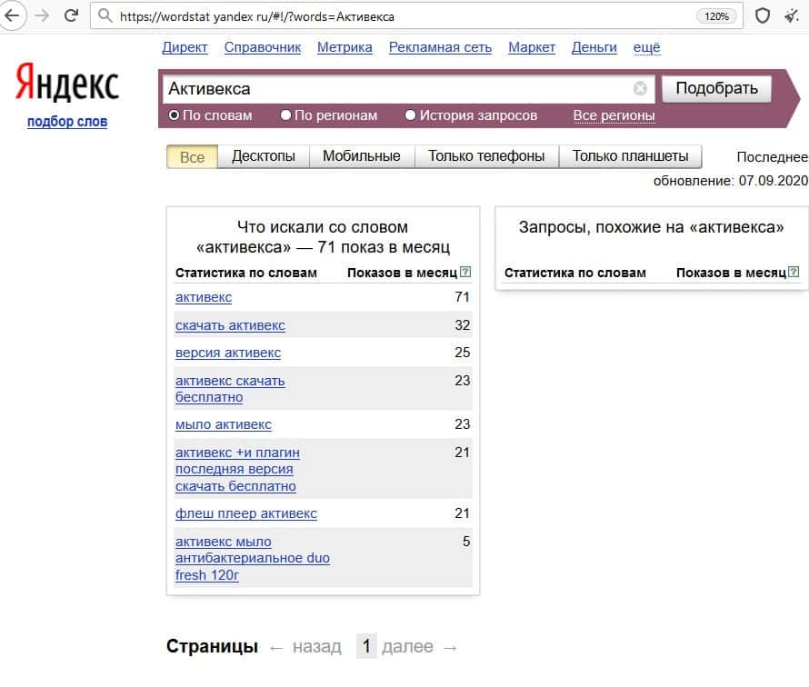Open the активекс query link
This screenshot has width=809, height=687.
[204, 297]
